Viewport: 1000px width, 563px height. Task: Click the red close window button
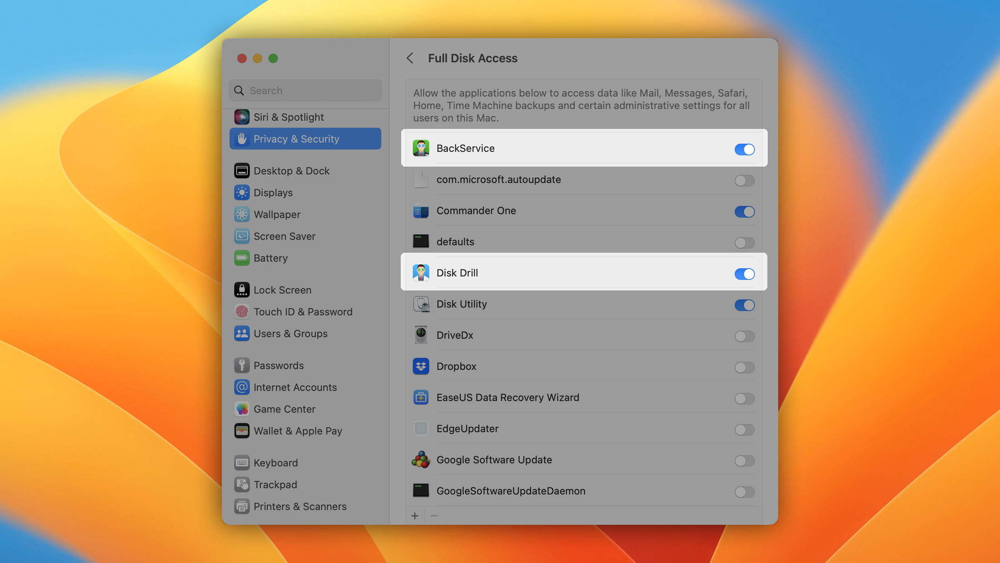point(242,58)
